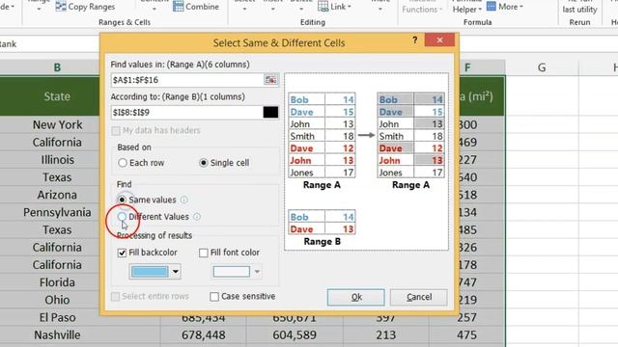The image size is (618, 347).
Task: Show the Different Values info icon
Action: pos(197,217)
